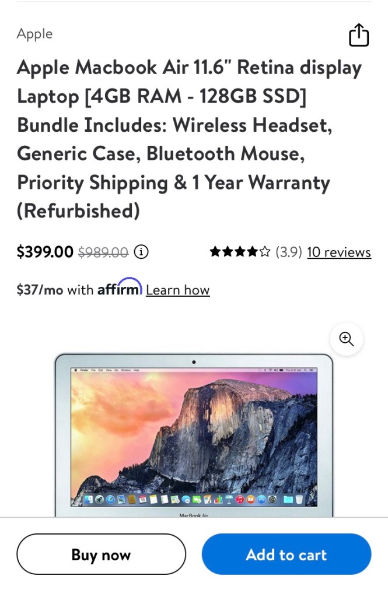
Task: Tap the Add to cart button
Action: pos(286,554)
